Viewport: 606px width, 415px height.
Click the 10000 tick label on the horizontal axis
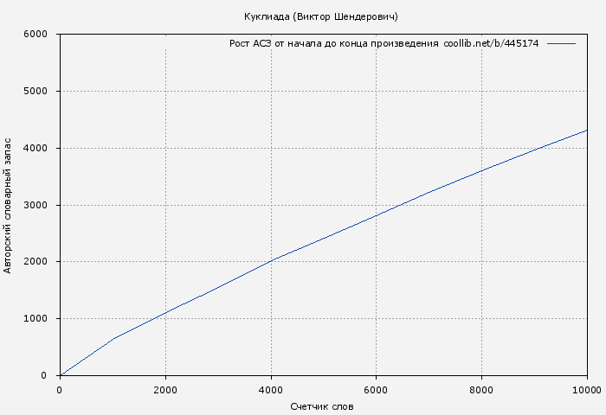tap(587, 389)
